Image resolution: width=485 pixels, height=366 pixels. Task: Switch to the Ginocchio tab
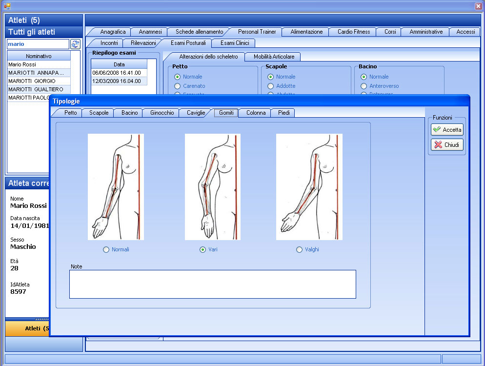[162, 113]
